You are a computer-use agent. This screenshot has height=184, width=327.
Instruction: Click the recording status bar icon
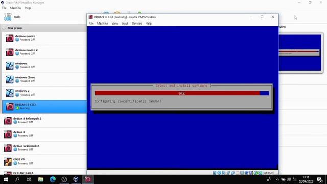pos(246,173)
